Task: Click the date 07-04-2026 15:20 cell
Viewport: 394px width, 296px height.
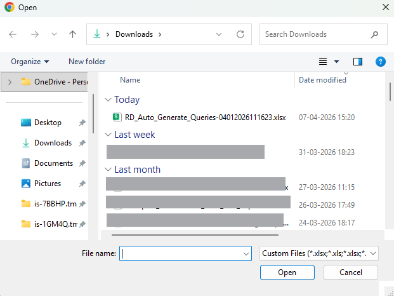Action: point(327,118)
